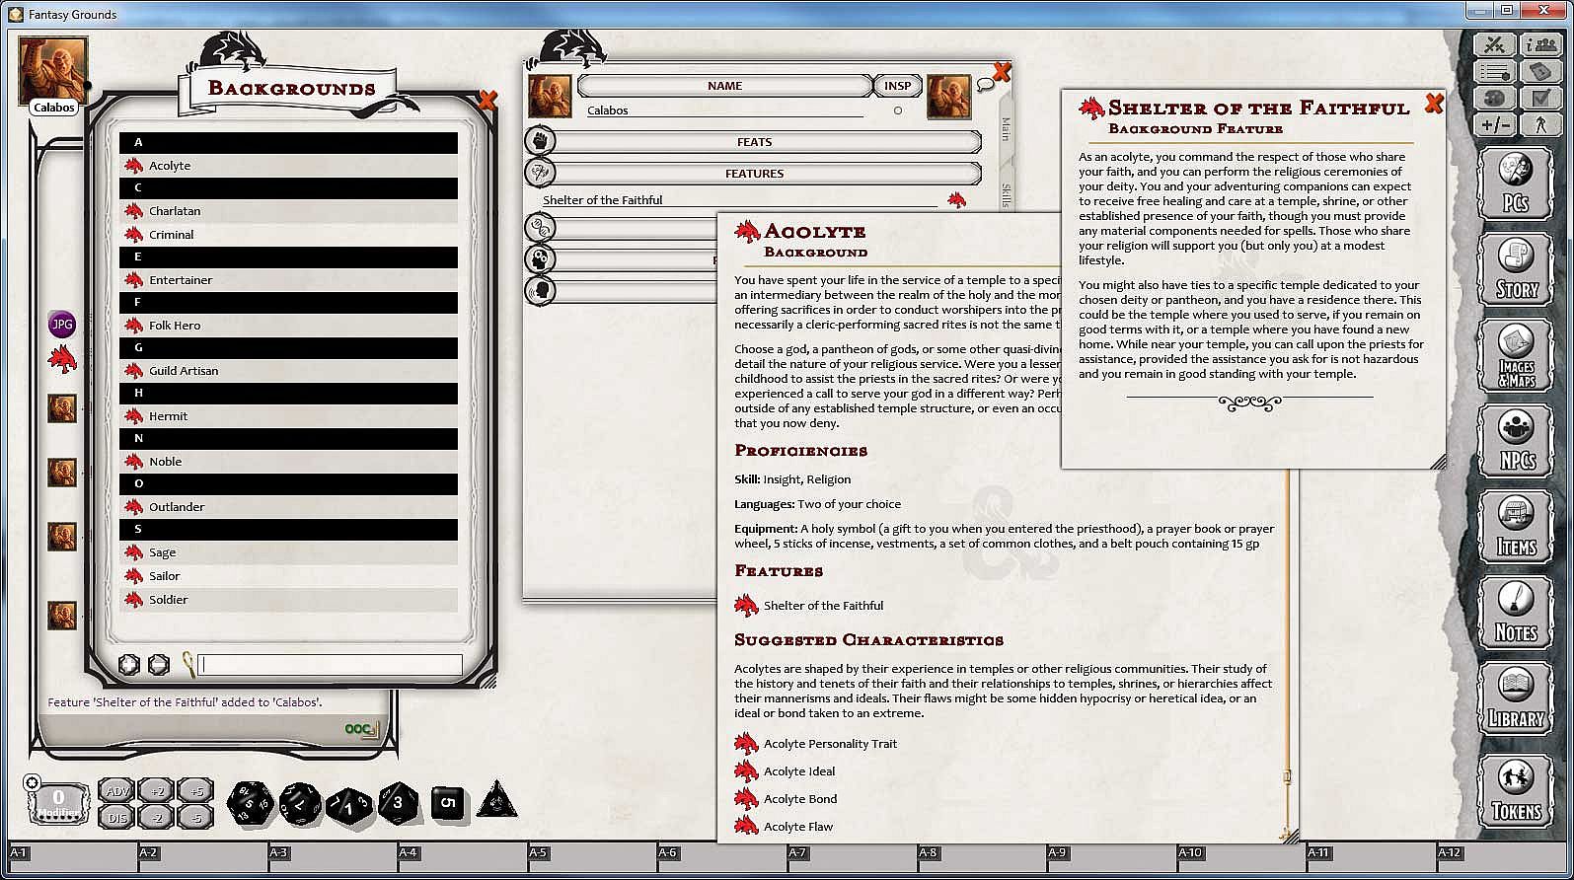Viewport: 1574px width, 880px height.
Task: Open the NPCs sidebar button
Action: [1516, 441]
